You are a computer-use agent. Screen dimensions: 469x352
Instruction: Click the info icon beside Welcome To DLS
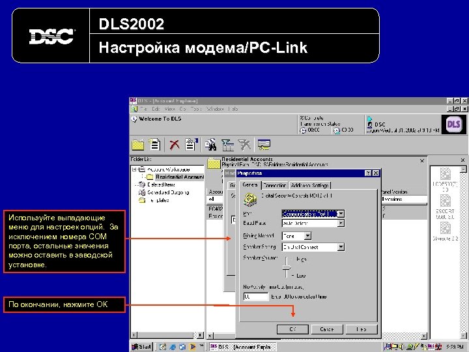pyautogui.click(x=134, y=119)
